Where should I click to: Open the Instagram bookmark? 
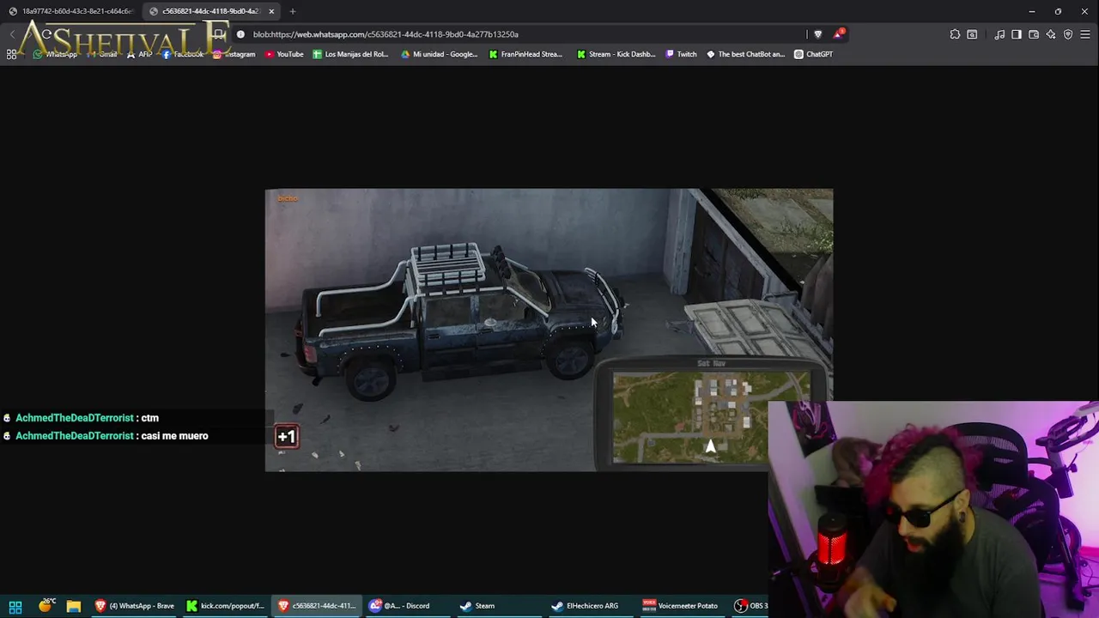click(x=234, y=54)
